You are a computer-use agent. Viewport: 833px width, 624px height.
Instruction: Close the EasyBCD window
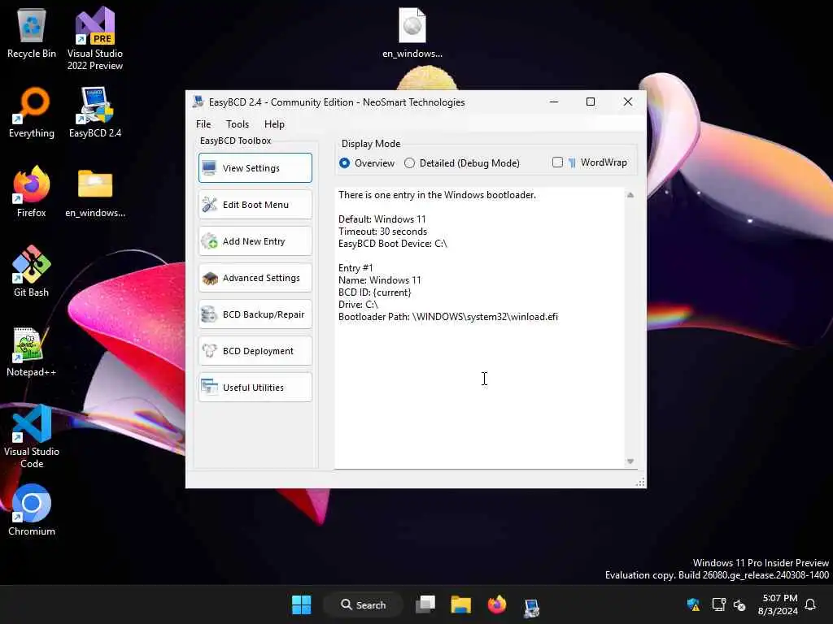pos(627,102)
